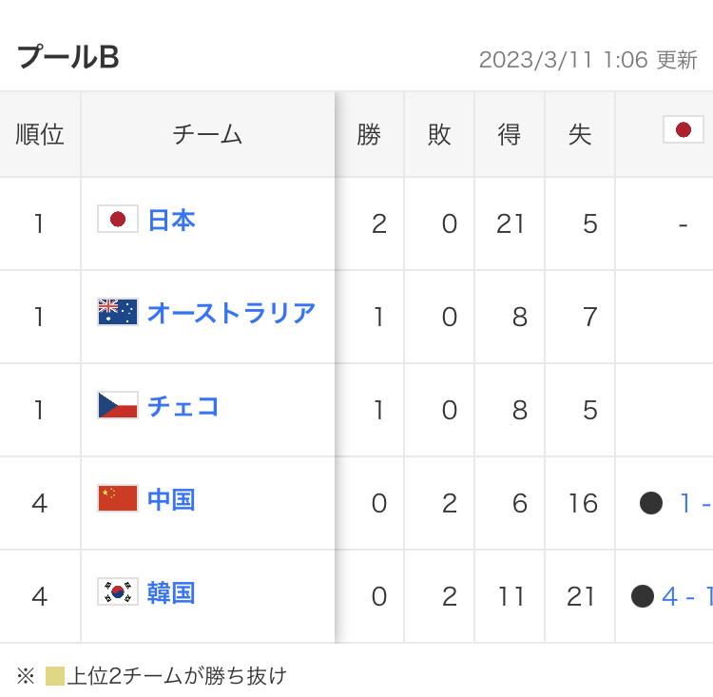
Task: Click the 勝 wins column header
Action: pyautogui.click(x=369, y=134)
